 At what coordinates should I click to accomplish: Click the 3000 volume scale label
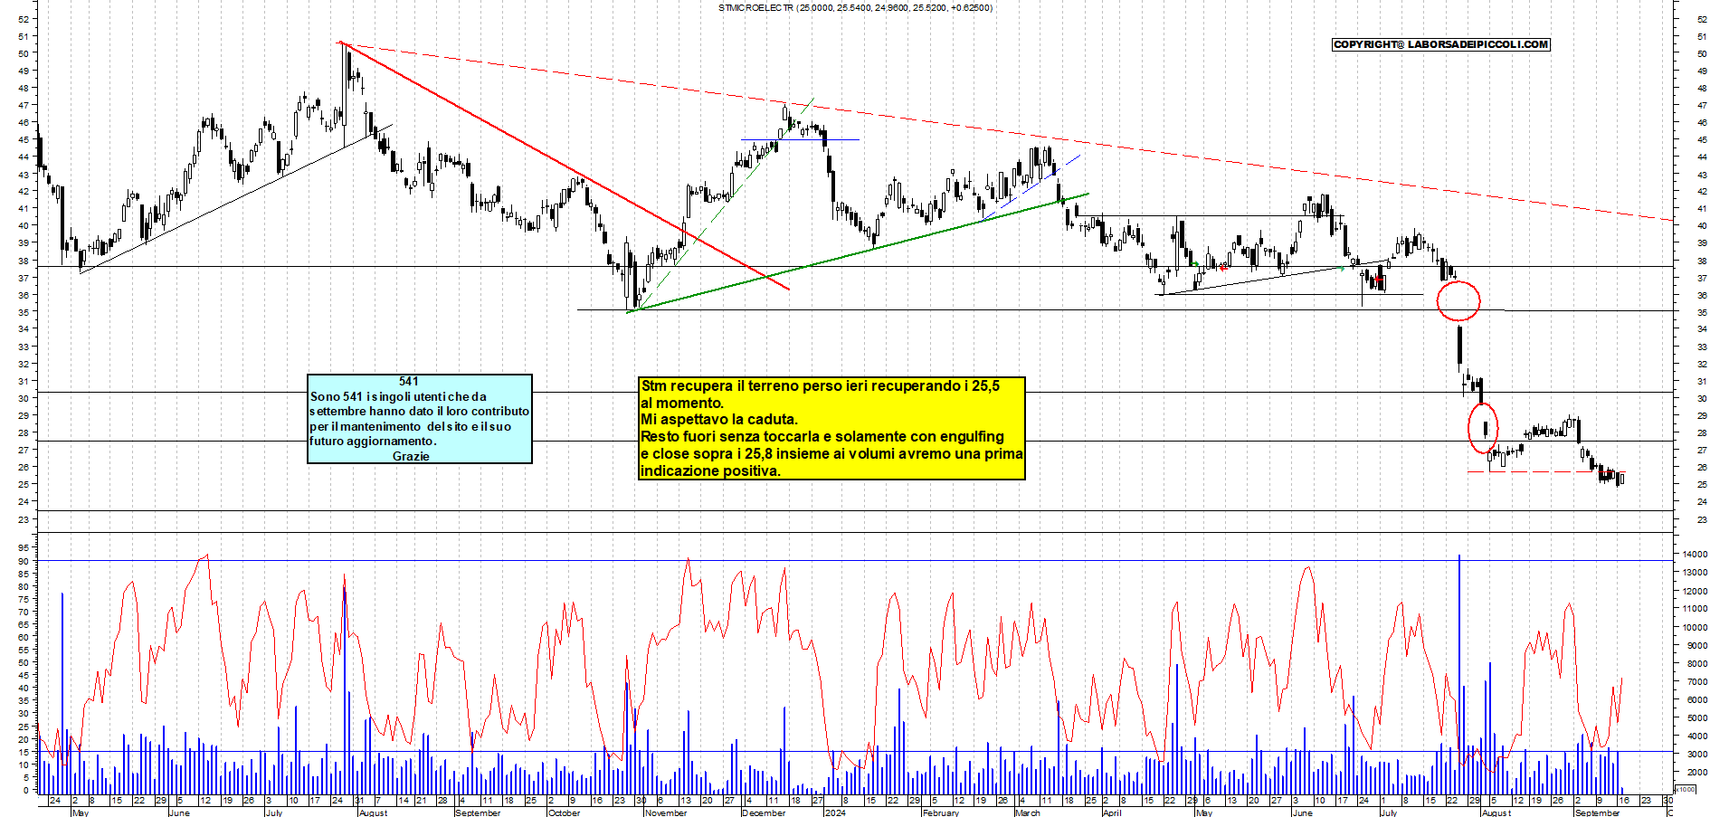(1697, 754)
